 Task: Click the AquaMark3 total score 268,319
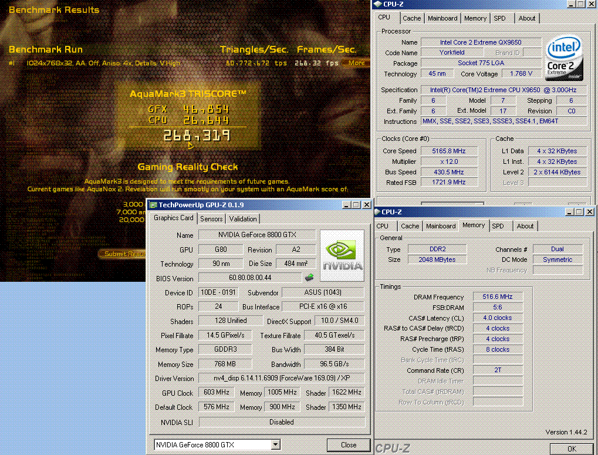pyautogui.click(x=197, y=136)
